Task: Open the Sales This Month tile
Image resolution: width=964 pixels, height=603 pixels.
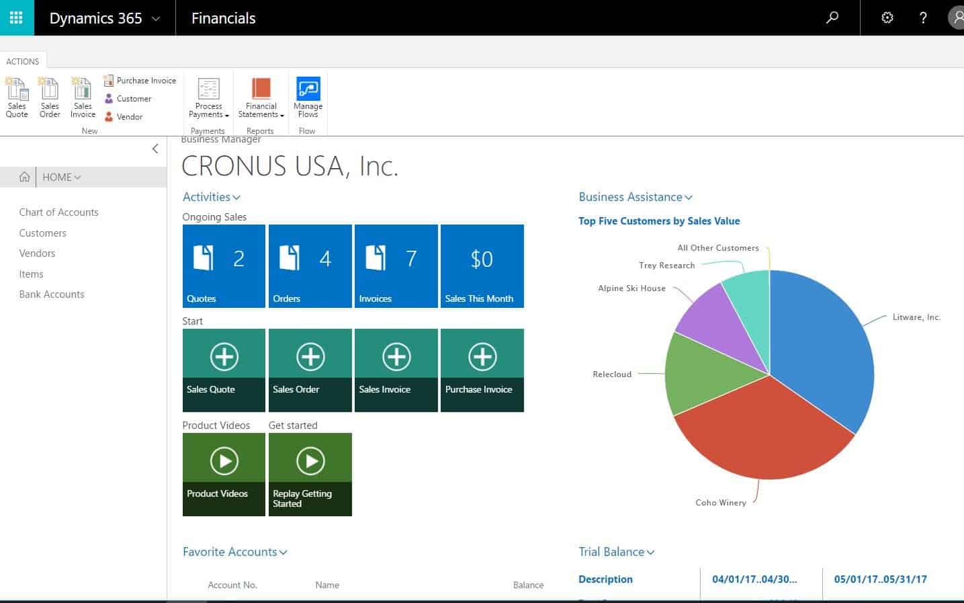Action: 482,266
